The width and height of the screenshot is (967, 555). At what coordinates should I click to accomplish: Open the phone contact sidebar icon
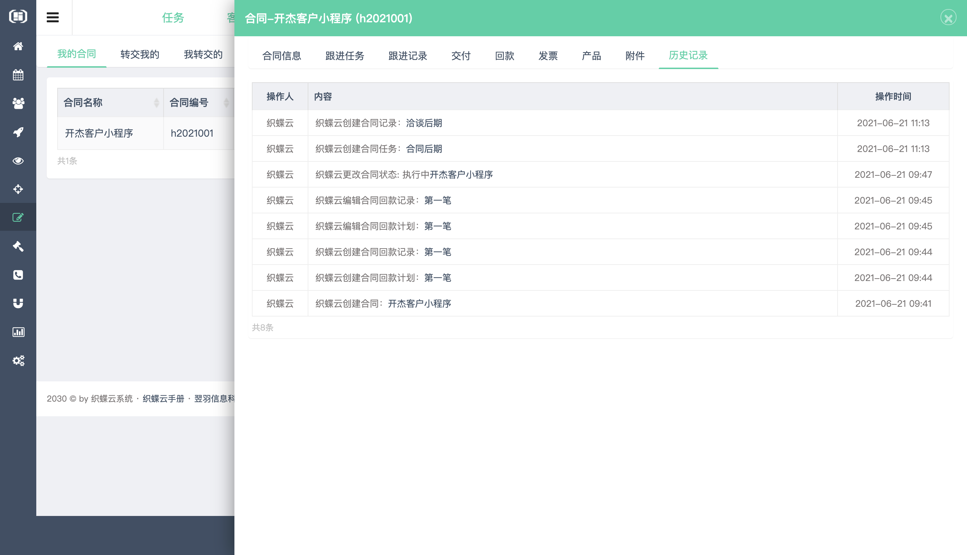tap(18, 275)
